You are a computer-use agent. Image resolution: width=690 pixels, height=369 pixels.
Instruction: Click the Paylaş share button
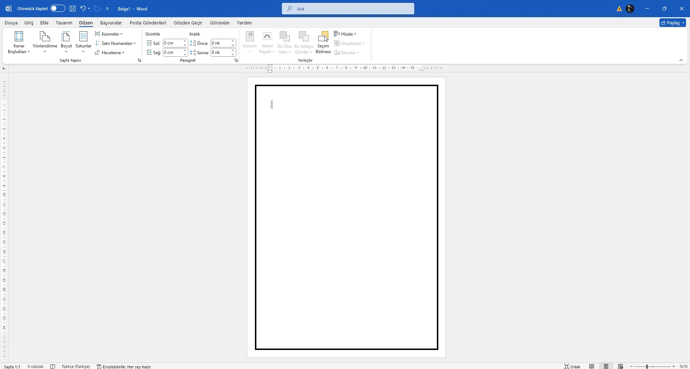pos(672,23)
